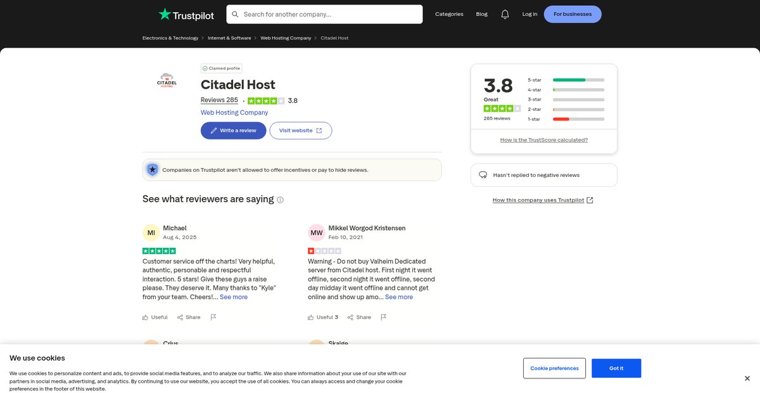Click the search magnifier icon
The width and height of the screenshot is (760, 393).
tap(235, 14)
